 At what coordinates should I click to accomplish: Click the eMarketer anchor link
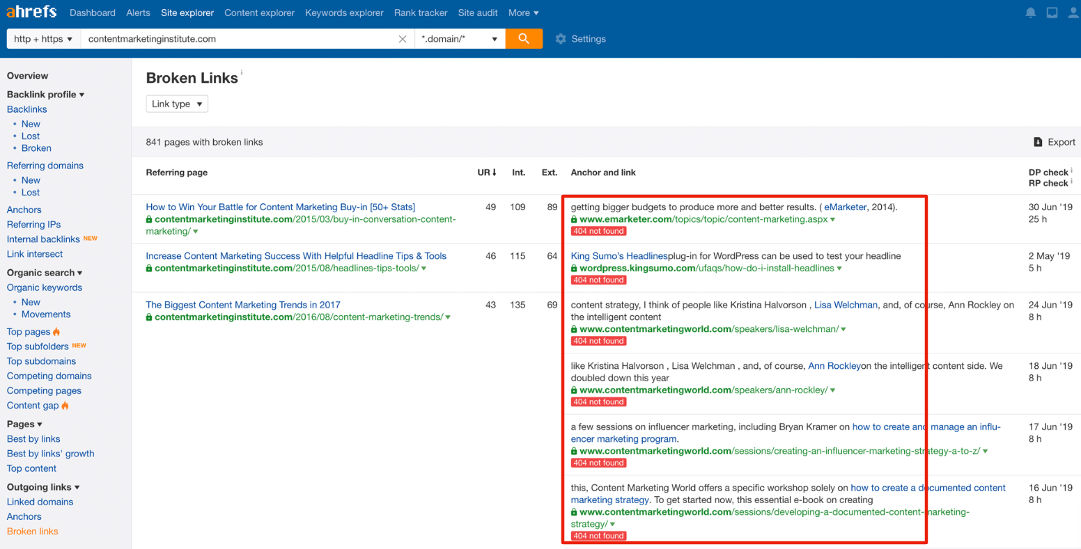846,207
